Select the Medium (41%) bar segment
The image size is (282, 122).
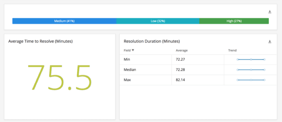click(x=64, y=21)
